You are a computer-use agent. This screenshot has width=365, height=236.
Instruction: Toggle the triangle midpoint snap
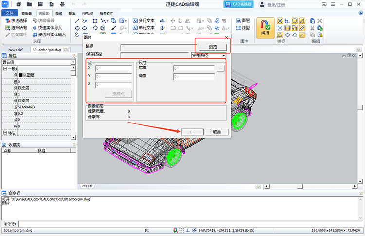pyautogui.click(x=280, y=35)
